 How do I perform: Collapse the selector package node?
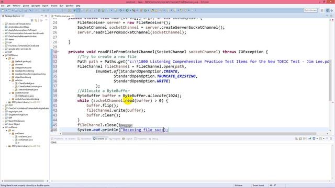10,80
